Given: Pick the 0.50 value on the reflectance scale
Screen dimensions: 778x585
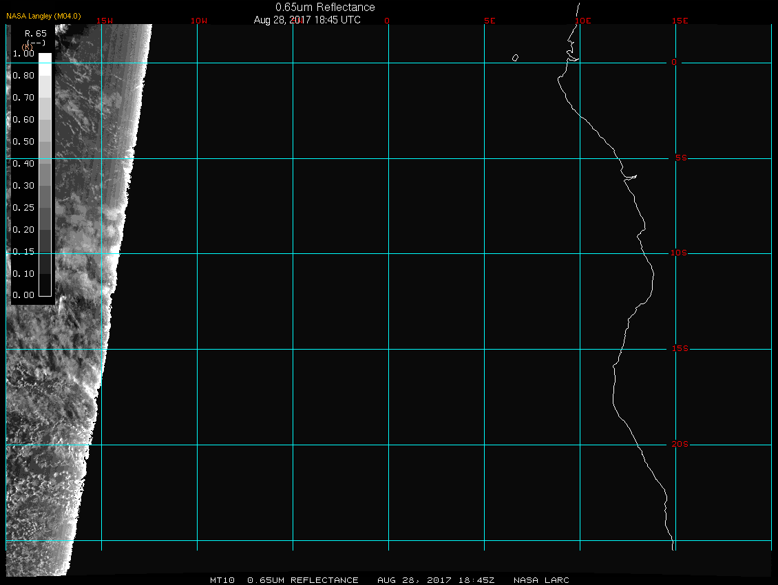Looking at the screenshot, I should point(23,142).
